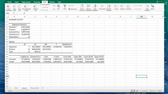Select row 17 header
This screenshot has width=168, height=94.
tap(7, 59)
